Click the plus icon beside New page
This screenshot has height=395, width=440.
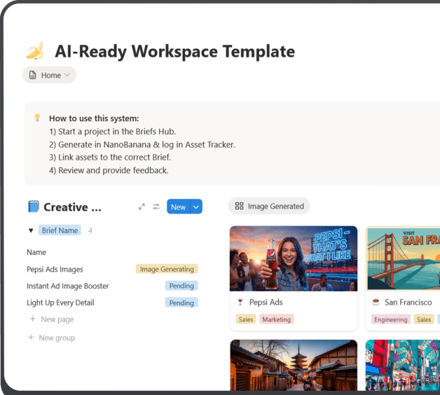(x=33, y=319)
